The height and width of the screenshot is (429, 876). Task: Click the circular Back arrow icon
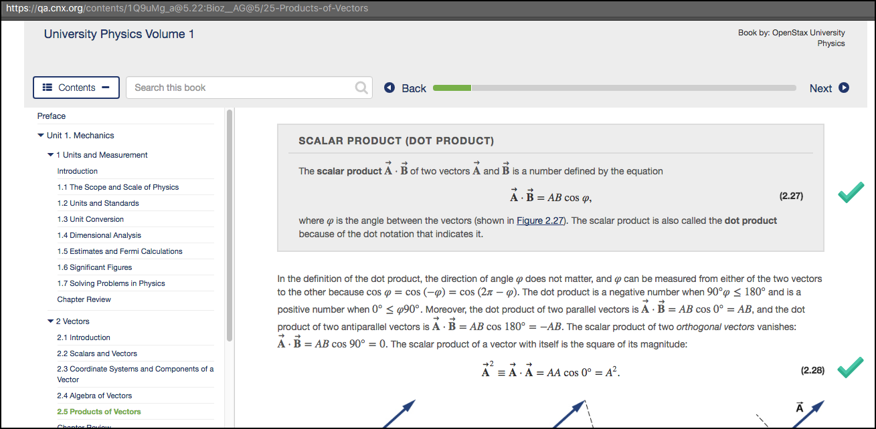[x=389, y=88]
